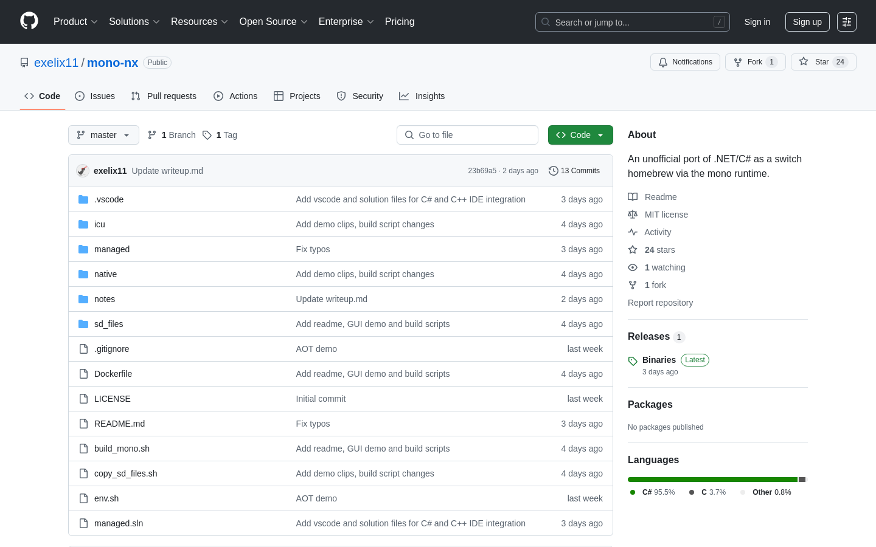Click the C# segment of languages bar
The image size is (876, 547).
coord(712,480)
